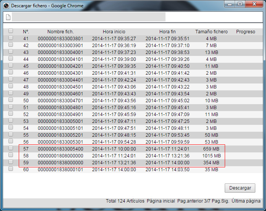Tick the checkbox for row 44
This screenshot has height=211, width=266.
pyautogui.click(x=11, y=58)
